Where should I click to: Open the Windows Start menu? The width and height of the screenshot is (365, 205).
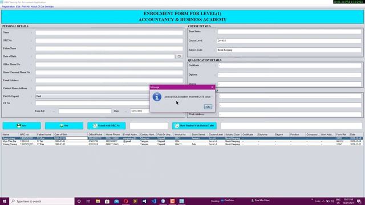point(5,201)
